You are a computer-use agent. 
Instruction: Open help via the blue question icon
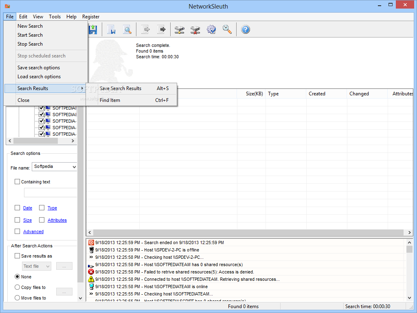click(246, 29)
